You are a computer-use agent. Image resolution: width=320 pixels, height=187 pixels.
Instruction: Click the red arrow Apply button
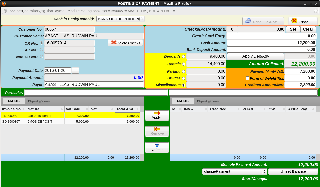pyautogui.click(x=157, y=115)
